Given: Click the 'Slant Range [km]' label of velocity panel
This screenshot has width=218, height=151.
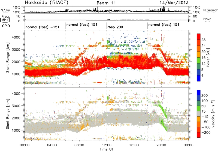Looking at the screenshot, I should tap(8, 114).
